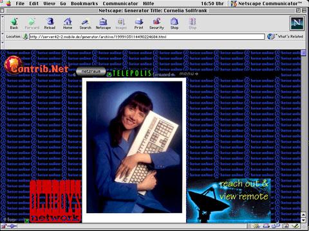The width and height of the screenshot is (309, 231).
Task: Go to Home page via toolbar
Action: point(68,24)
